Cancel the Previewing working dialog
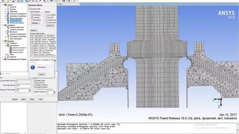The height and width of the screenshot is (134, 239). (x=41, y=74)
